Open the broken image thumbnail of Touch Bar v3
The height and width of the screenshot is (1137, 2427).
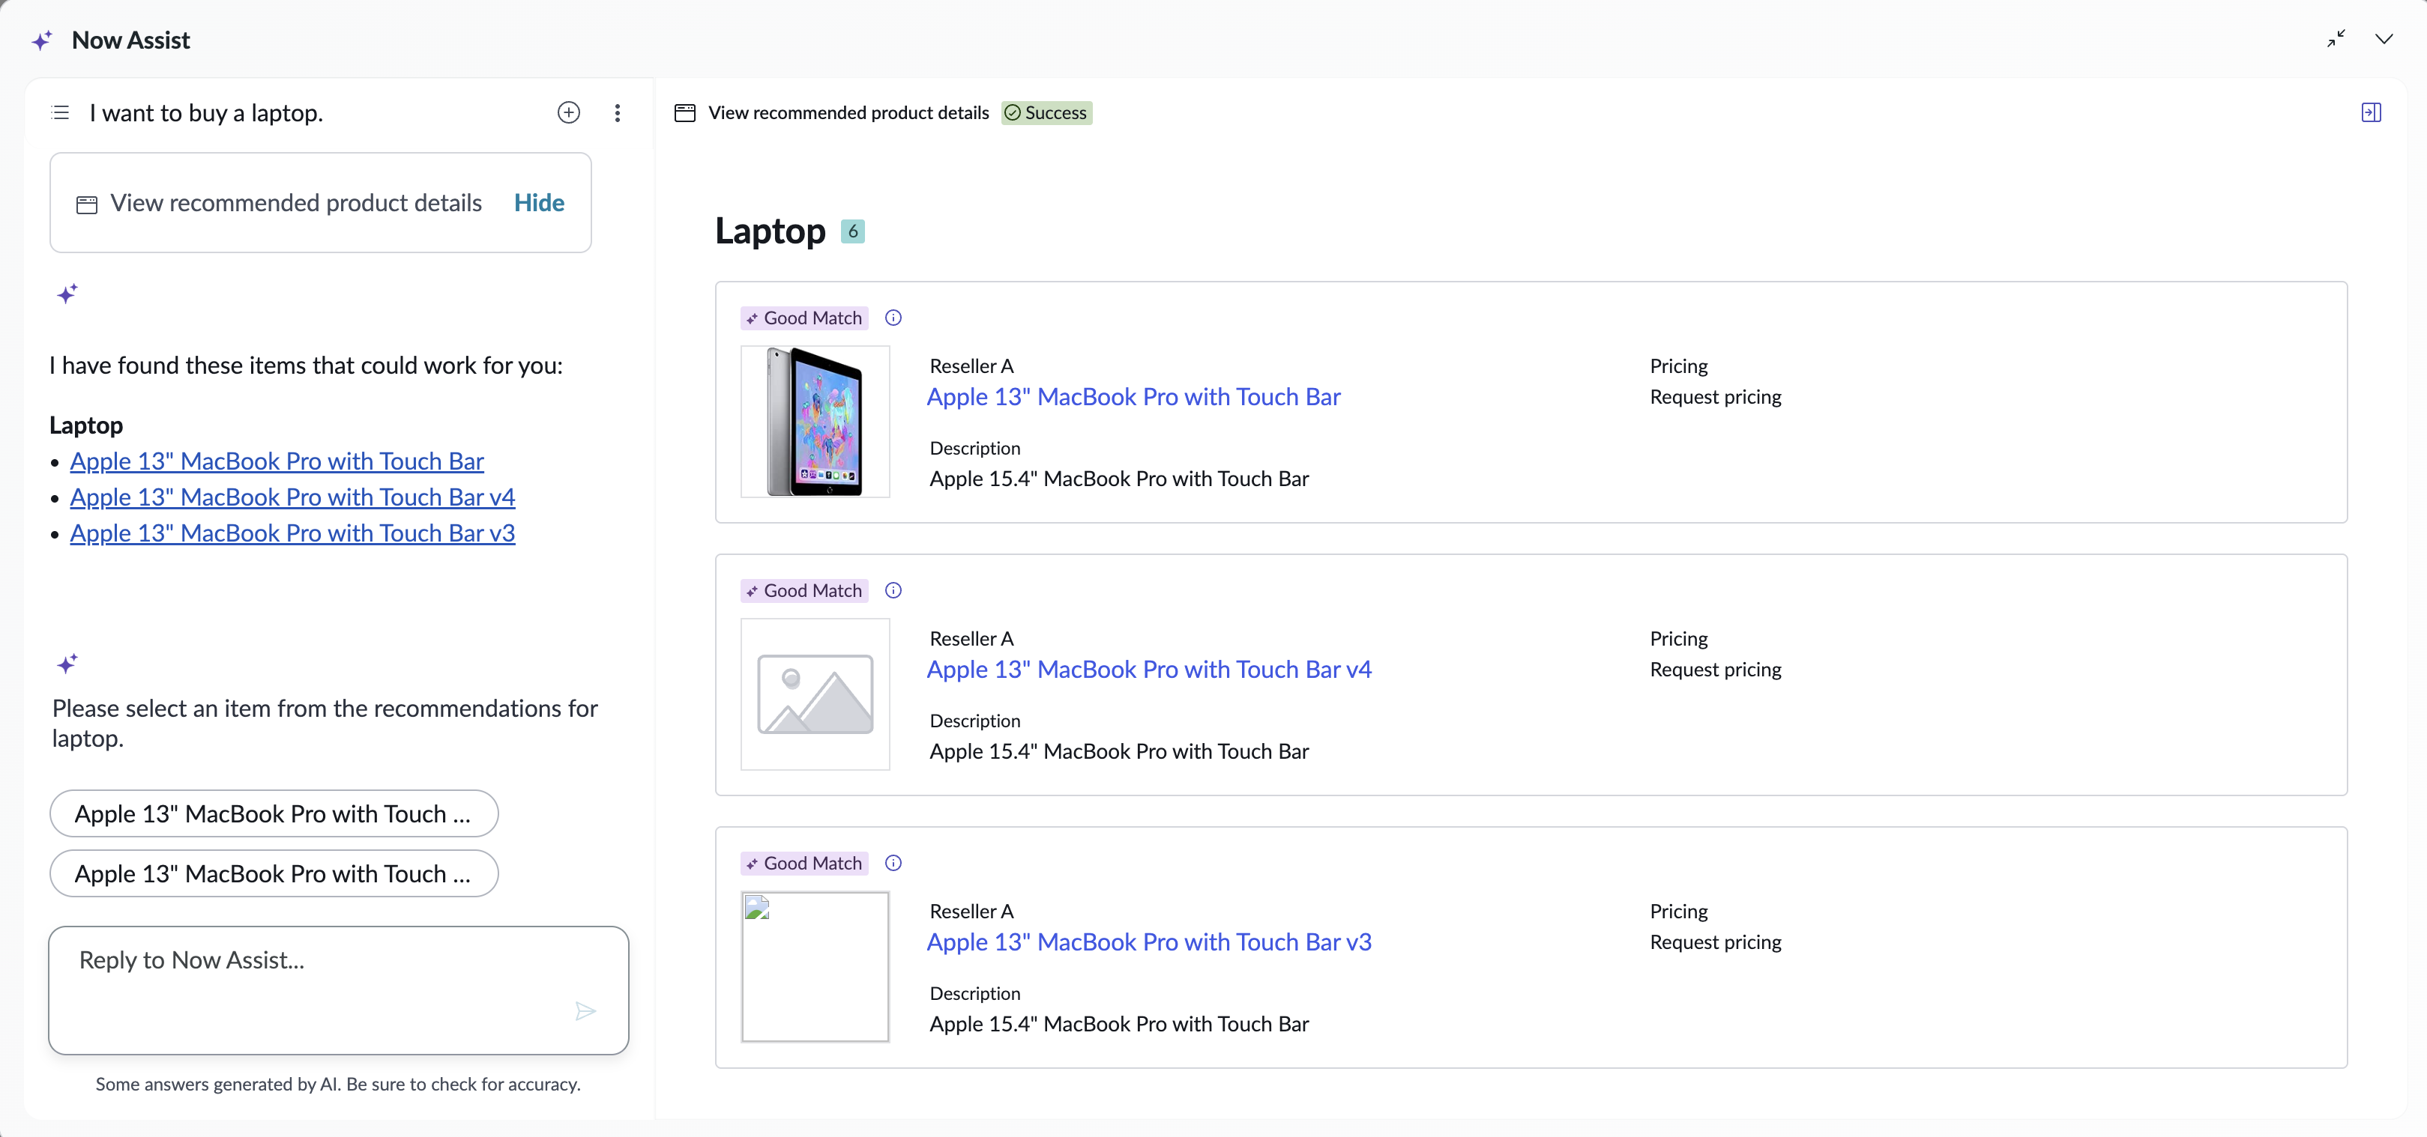[815, 967]
